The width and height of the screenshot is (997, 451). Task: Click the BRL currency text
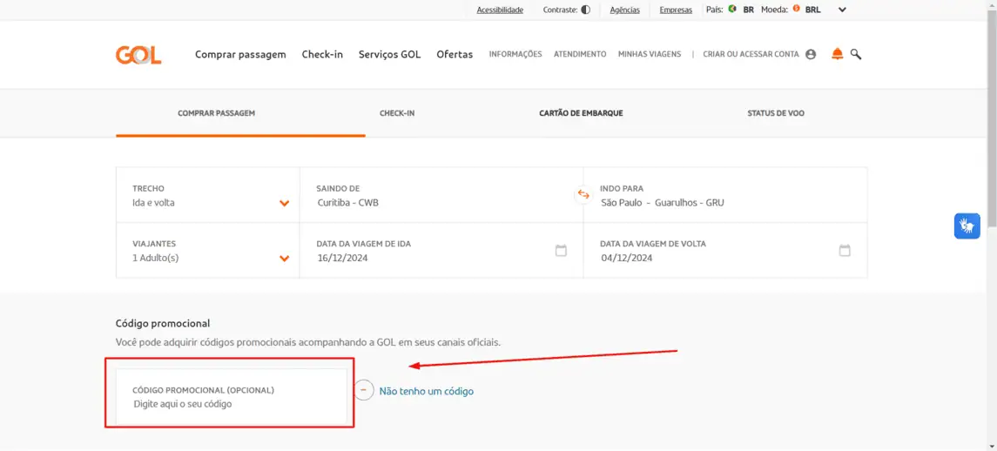813,10
